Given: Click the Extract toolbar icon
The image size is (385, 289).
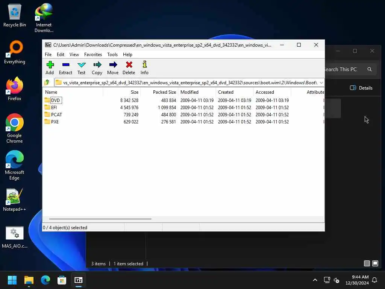Looking at the screenshot, I should click(65, 68).
